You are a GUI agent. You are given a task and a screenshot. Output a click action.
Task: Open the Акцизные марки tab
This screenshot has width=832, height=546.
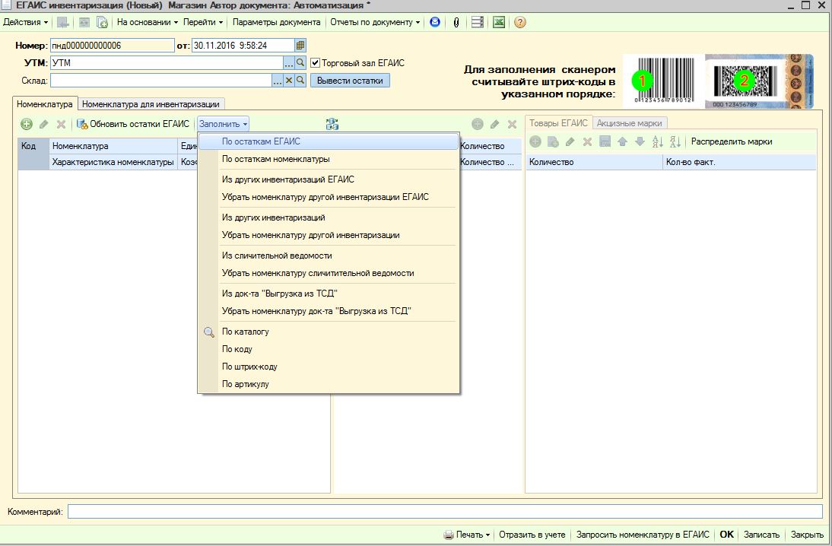pos(628,122)
